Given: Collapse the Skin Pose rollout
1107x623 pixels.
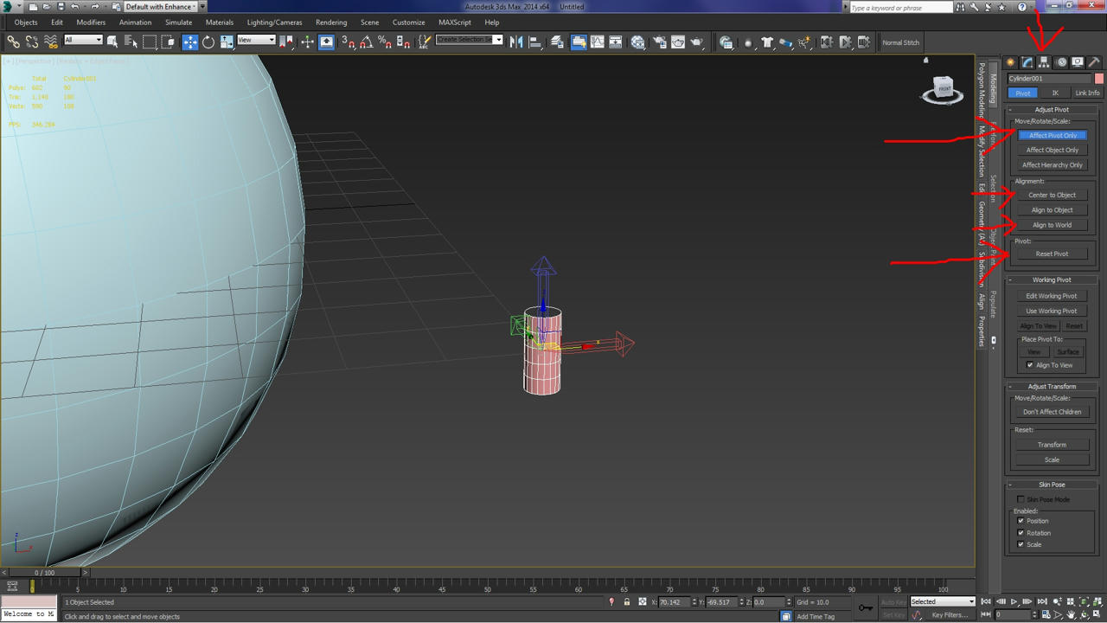Looking at the screenshot, I should (x=1052, y=485).
